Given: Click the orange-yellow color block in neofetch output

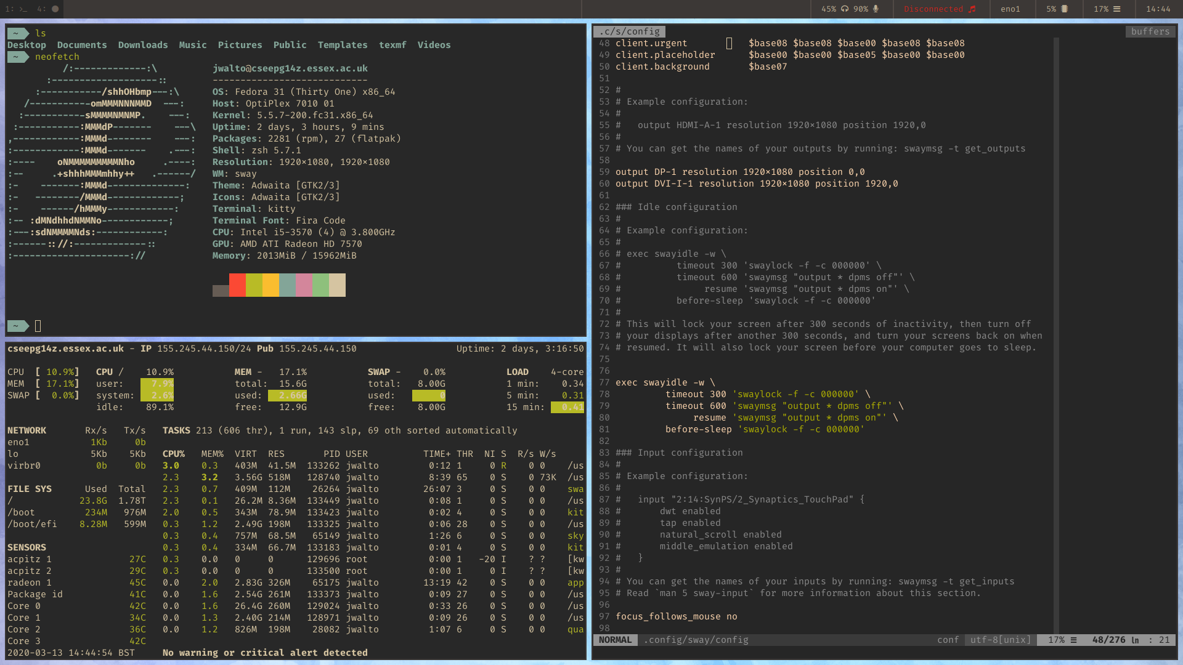Looking at the screenshot, I should point(270,285).
